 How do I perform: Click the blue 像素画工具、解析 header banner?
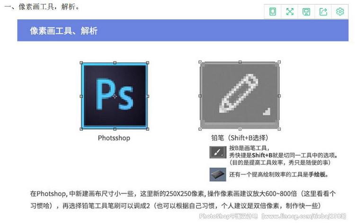[183, 30]
